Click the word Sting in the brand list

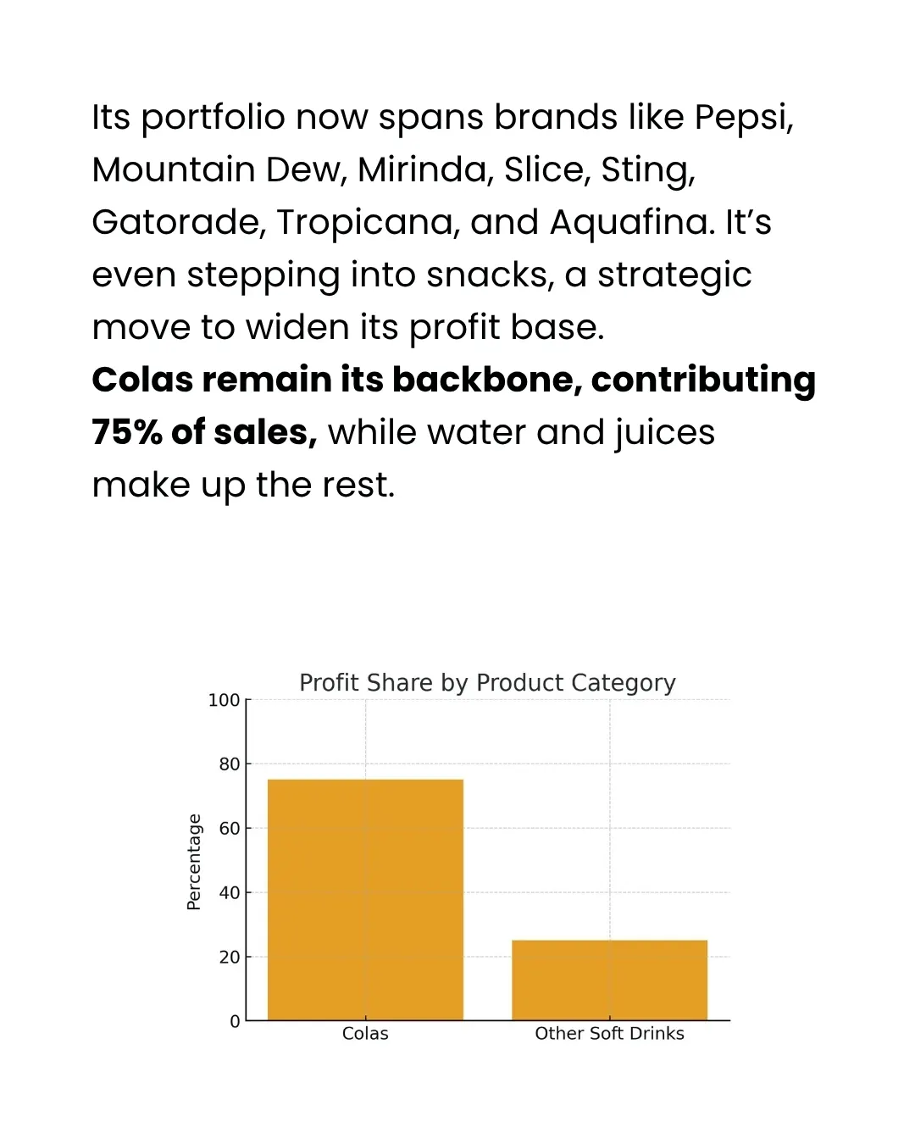click(646, 170)
